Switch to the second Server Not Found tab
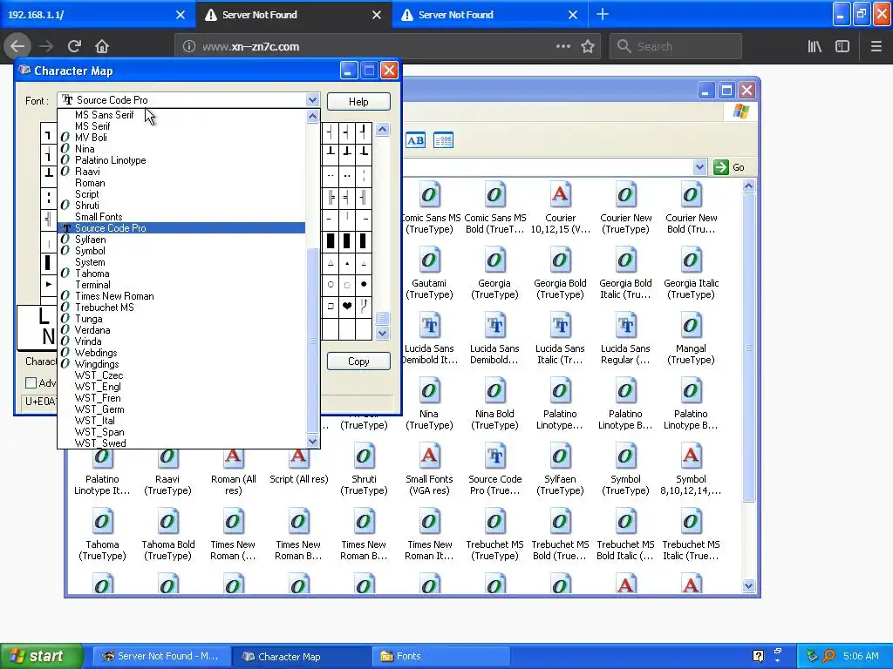This screenshot has width=893, height=669. click(294, 15)
